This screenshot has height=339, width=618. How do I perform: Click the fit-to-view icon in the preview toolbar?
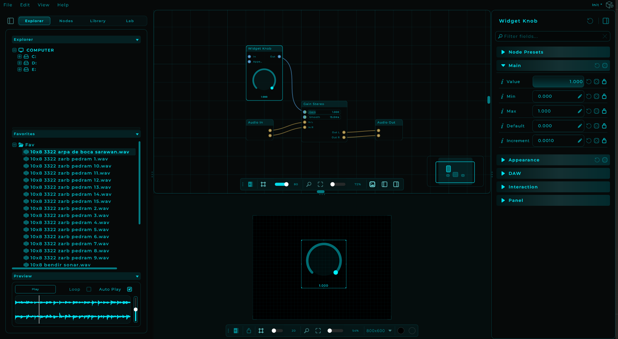318,331
